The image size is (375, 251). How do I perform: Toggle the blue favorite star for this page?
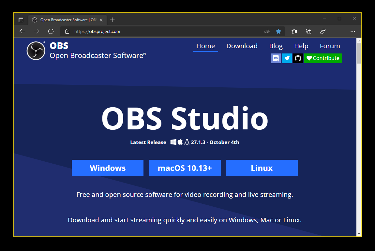278,31
